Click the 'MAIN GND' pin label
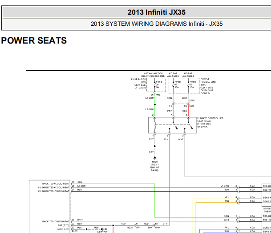The width and height of the screenshot is (271, 233). pyautogui.click(x=63, y=229)
